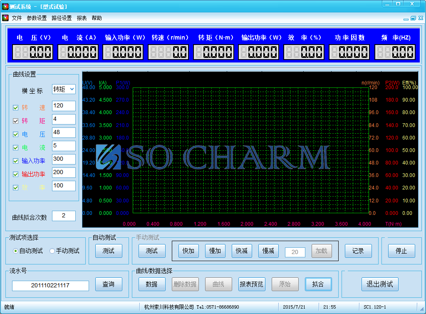426x314 pixels.
Task: Click the 报表预览 button
Action: [252, 284]
